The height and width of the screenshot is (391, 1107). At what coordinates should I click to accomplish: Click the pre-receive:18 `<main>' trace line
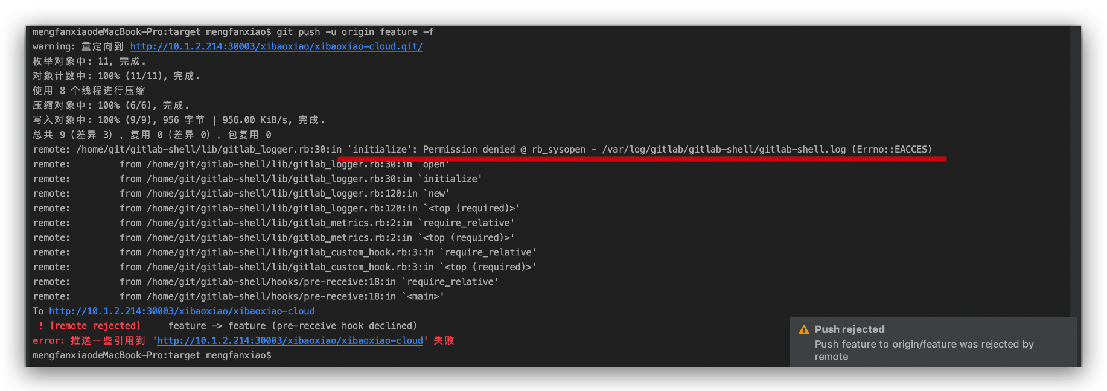(x=239, y=297)
